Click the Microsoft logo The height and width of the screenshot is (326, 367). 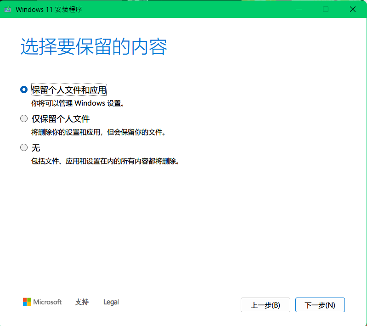point(42,302)
